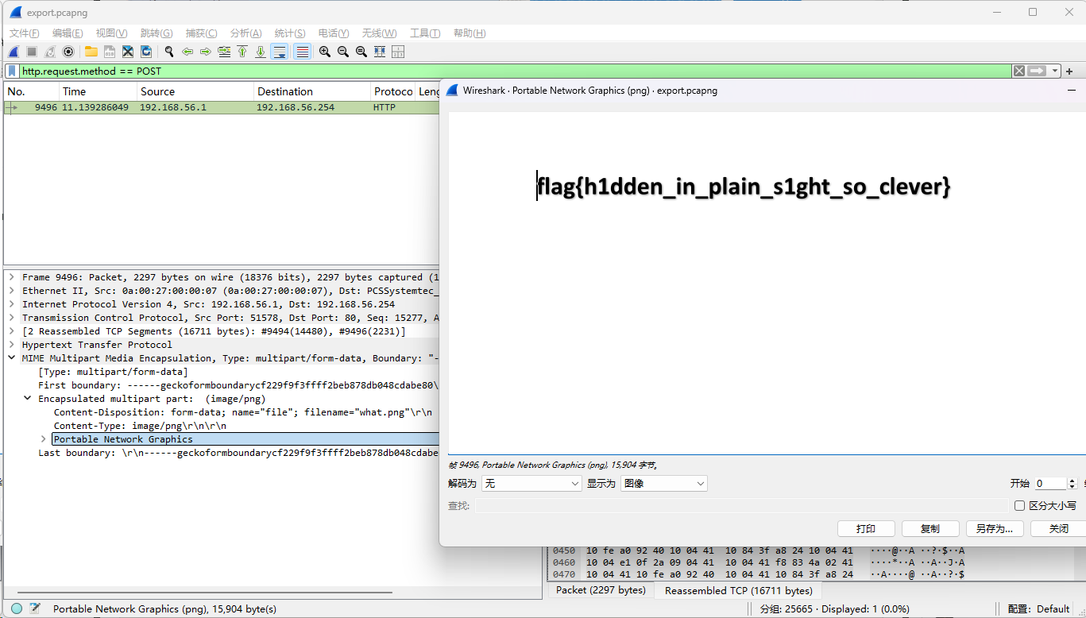Image resolution: width=1086 pixels, height=618 pixels.
Task: Click the find packet magnifier icon
Action: [169, 52]
